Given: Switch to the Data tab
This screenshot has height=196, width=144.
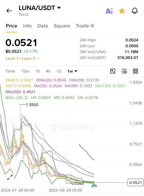Looking at the screenshot, I should (42, 26).
